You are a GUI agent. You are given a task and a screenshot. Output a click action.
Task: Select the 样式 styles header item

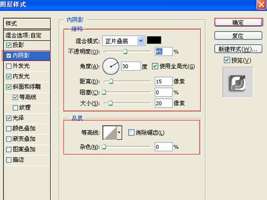click(x=27, y=24)
